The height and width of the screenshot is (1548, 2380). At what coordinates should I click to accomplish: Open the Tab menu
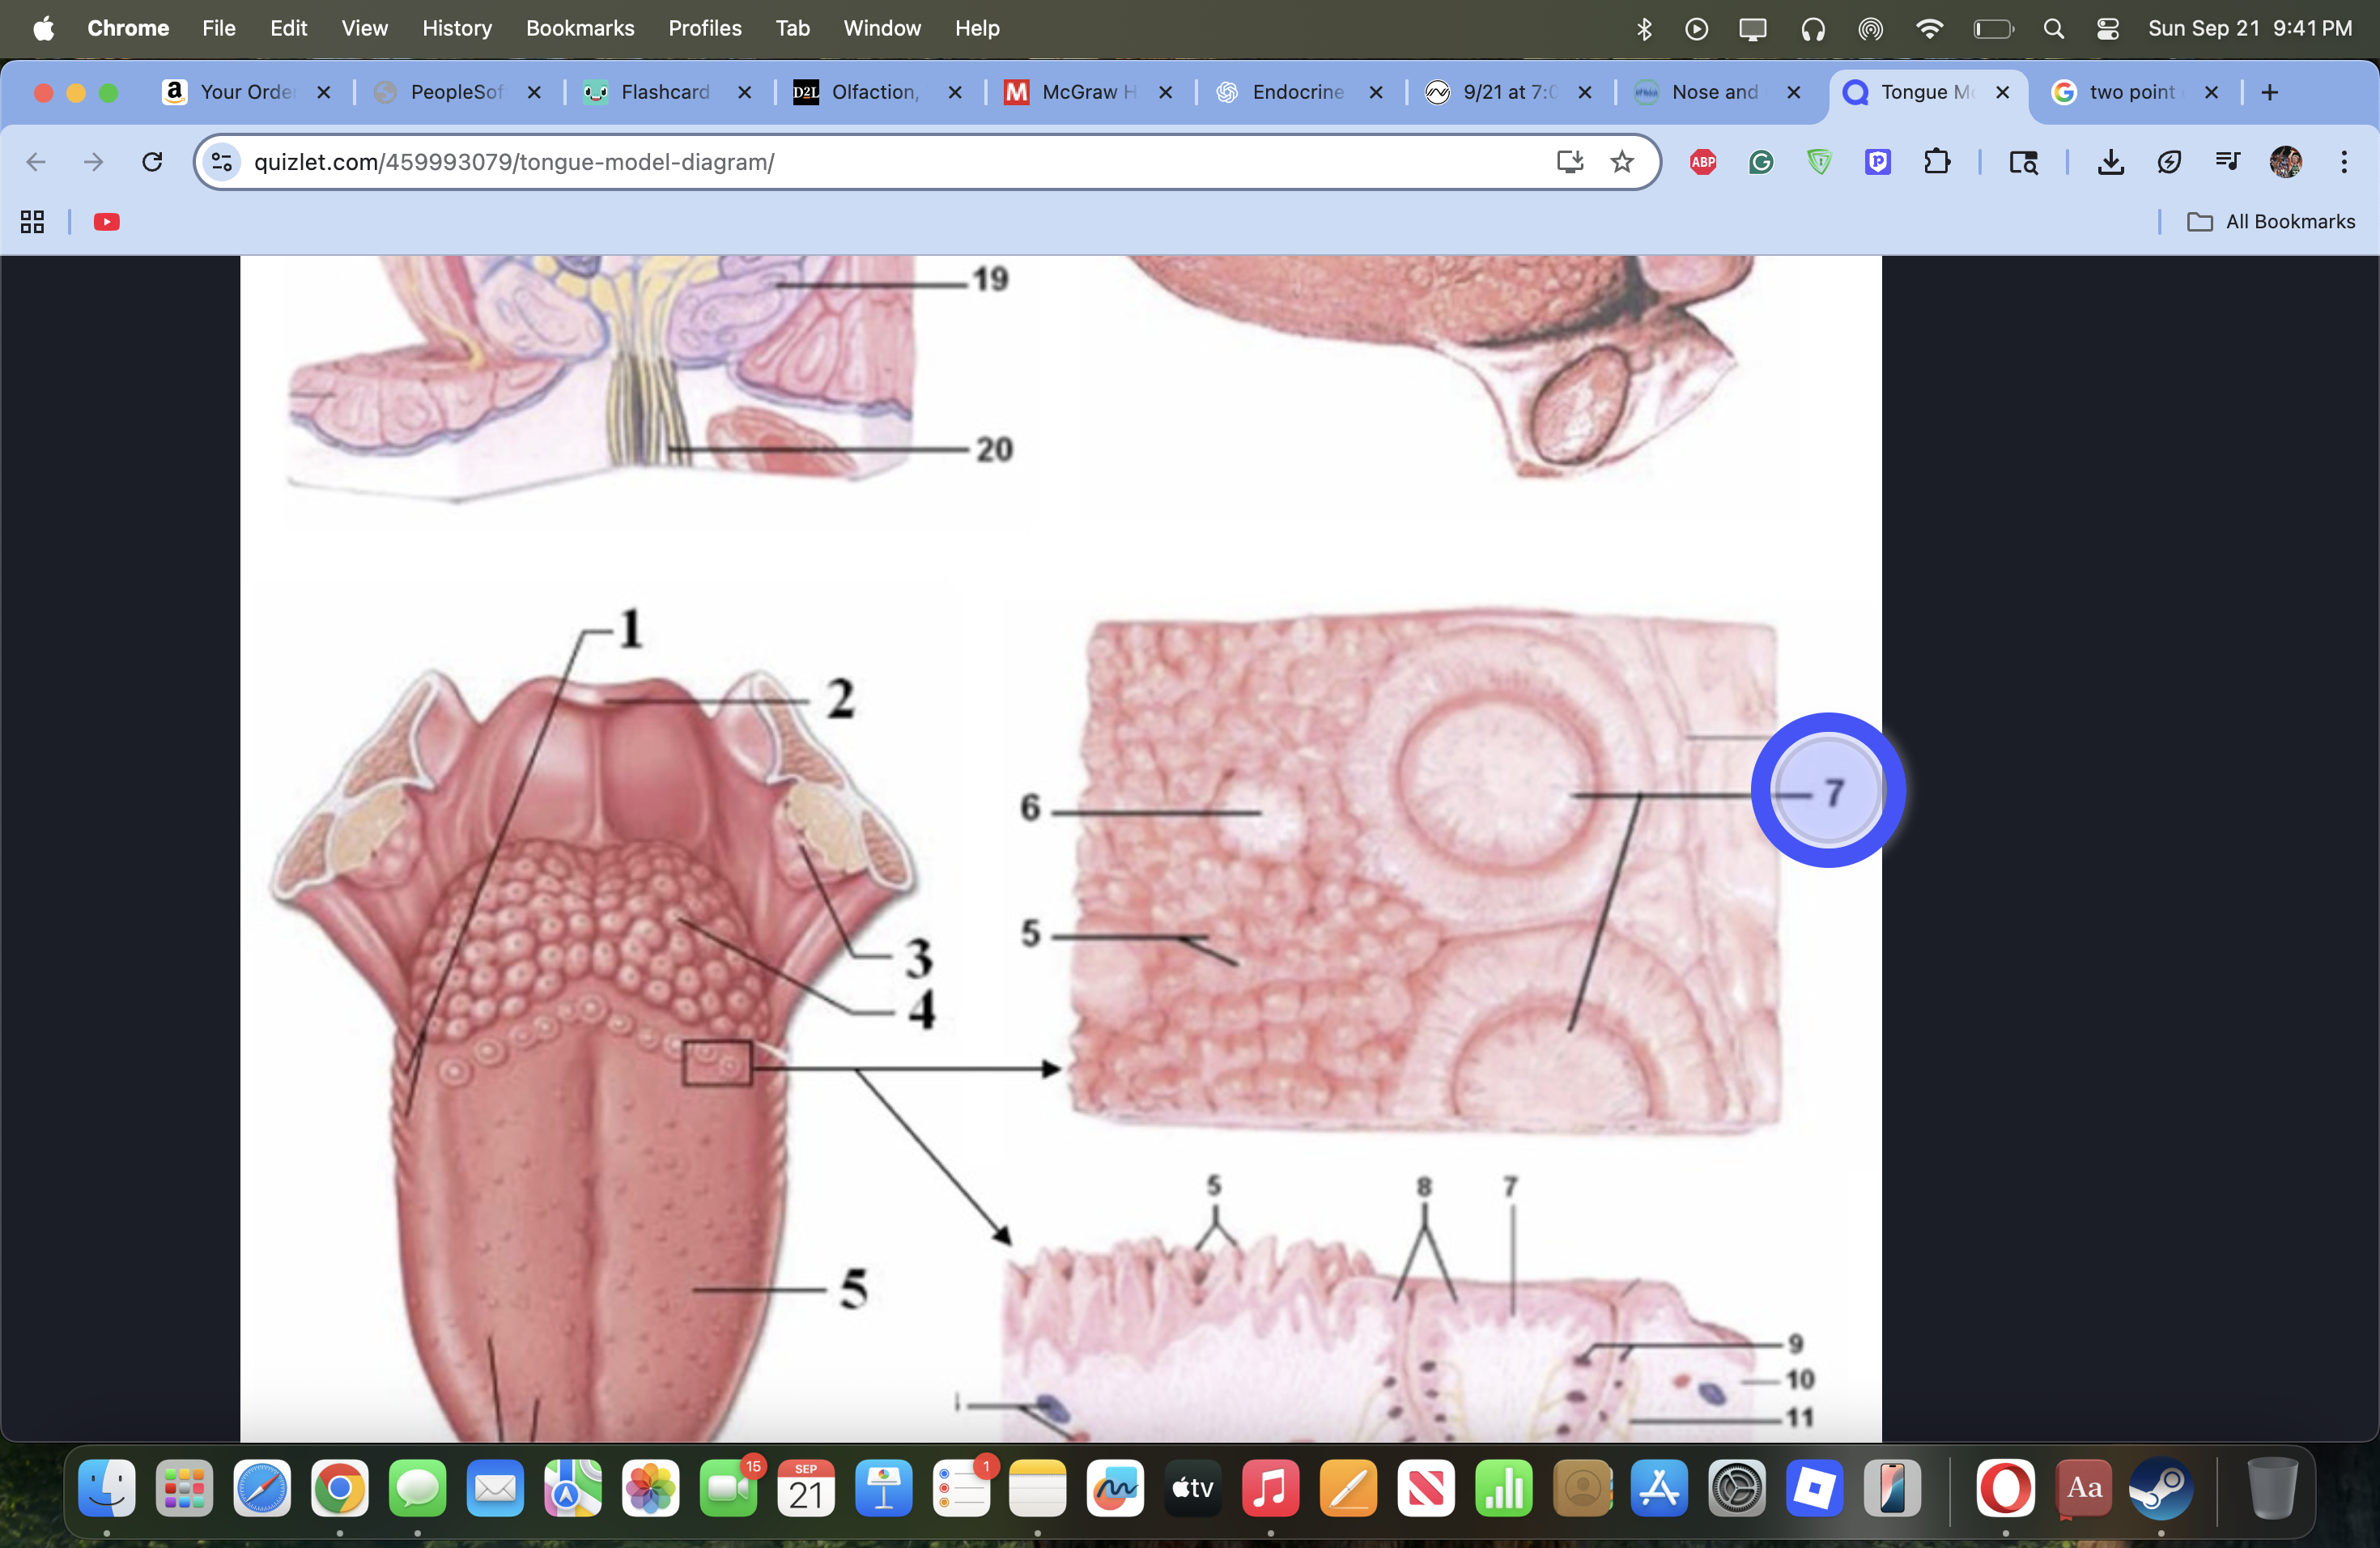point(792,28)
